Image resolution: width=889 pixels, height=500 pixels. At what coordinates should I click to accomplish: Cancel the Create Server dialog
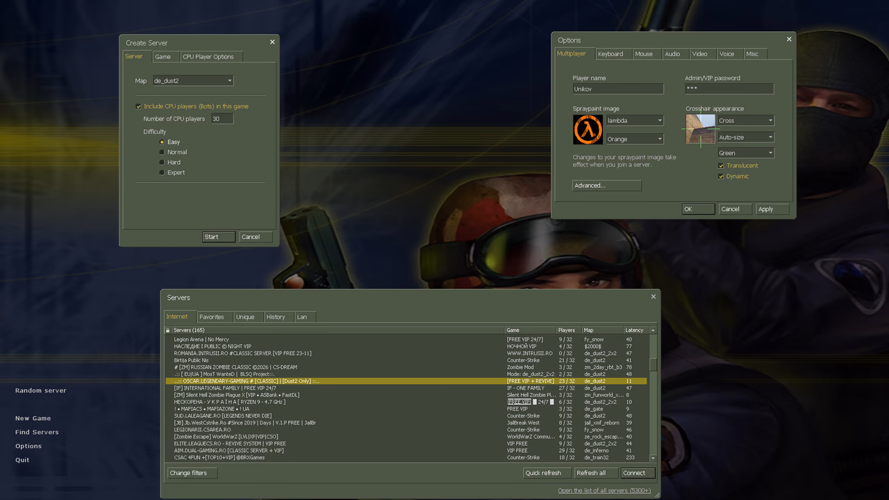pyautogui.click(x=256, y=237)
